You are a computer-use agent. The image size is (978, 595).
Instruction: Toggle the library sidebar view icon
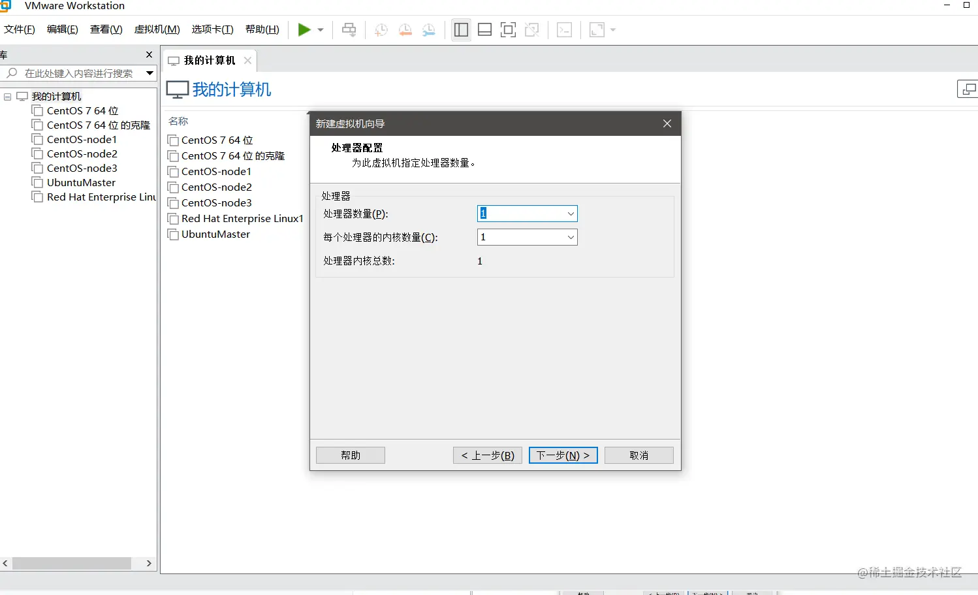tap(461, 29)
